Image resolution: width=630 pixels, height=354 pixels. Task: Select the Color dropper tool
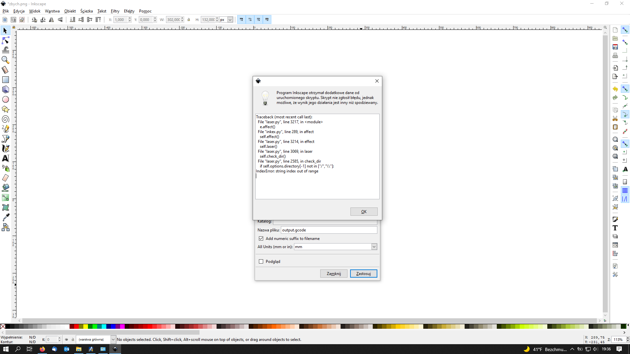(5, 217)
